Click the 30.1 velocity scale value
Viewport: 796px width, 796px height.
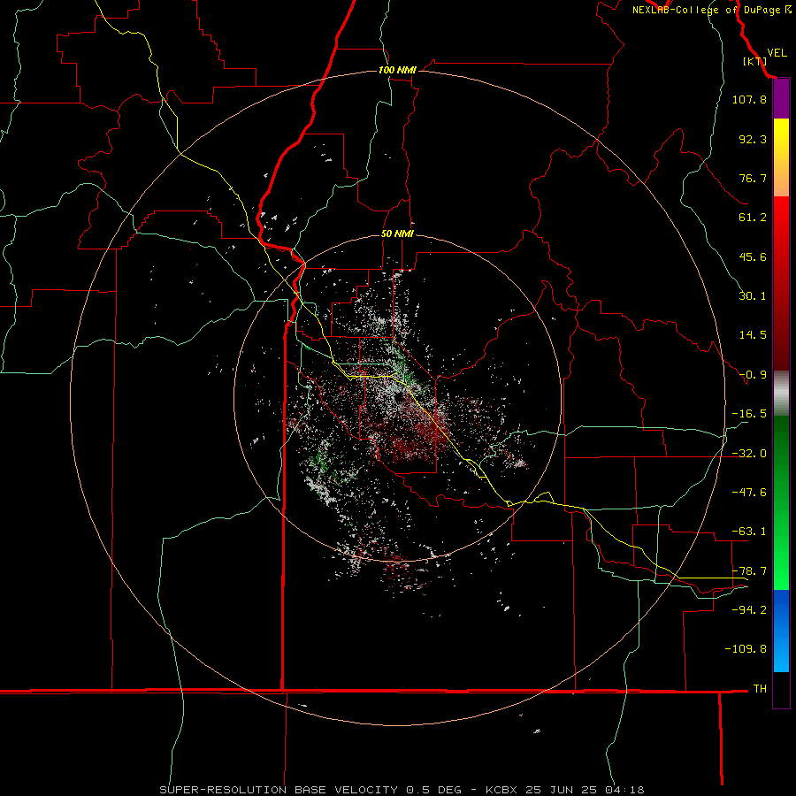[x=753, y=296]
